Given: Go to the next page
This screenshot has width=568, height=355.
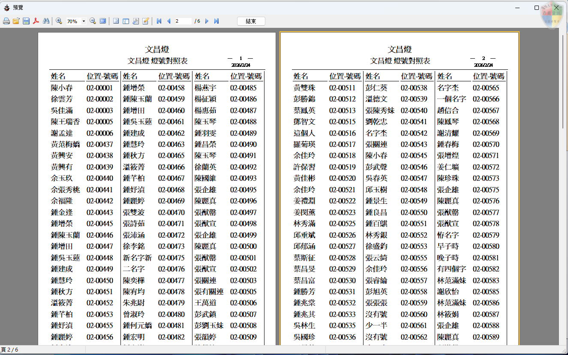Looking at the screenshot, I should (206, 21).
